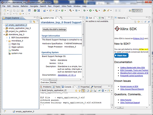This screenshot has width=153, height=115.
Task: Toggle Link with Editor in Project Explorer
Action: pos(34,22)
